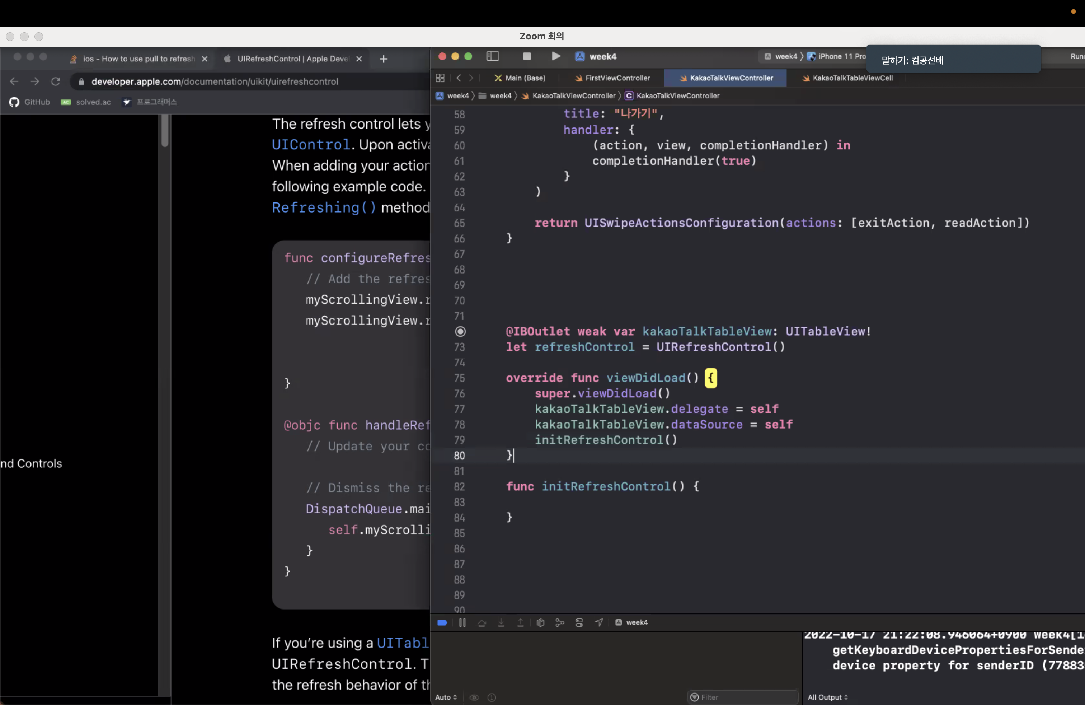Click the Xcode window title week4
The image size is (1085, 705).
[x=603, y=56]
